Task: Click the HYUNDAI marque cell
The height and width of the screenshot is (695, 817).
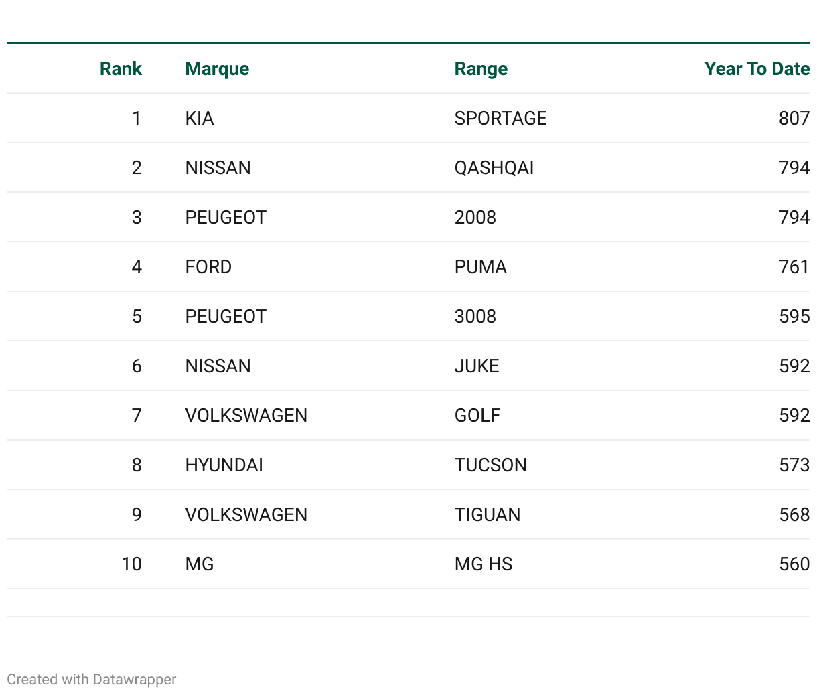Action: point(224,465)
